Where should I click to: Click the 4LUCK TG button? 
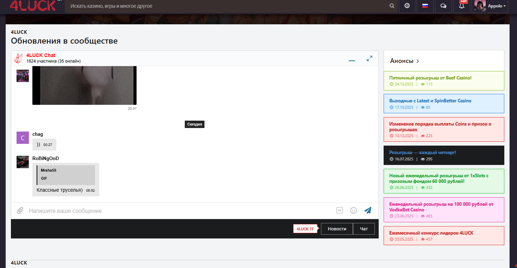coord(305,229)
